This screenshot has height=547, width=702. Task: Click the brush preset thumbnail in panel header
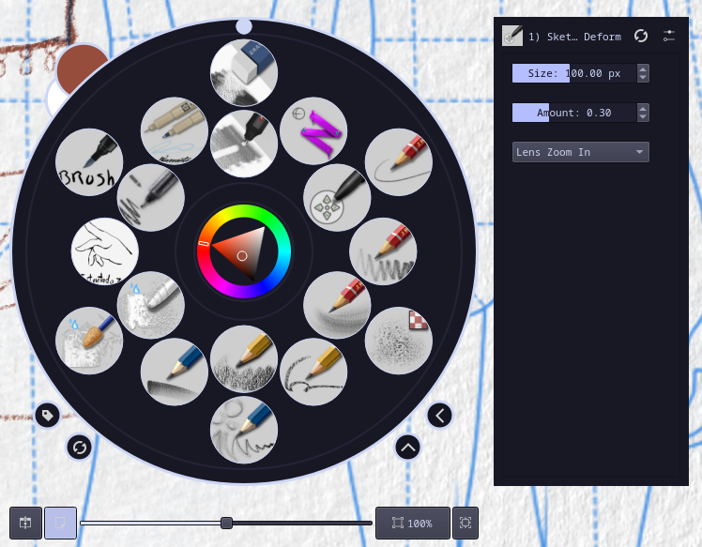pyautogui.click(x=512, y=36)
